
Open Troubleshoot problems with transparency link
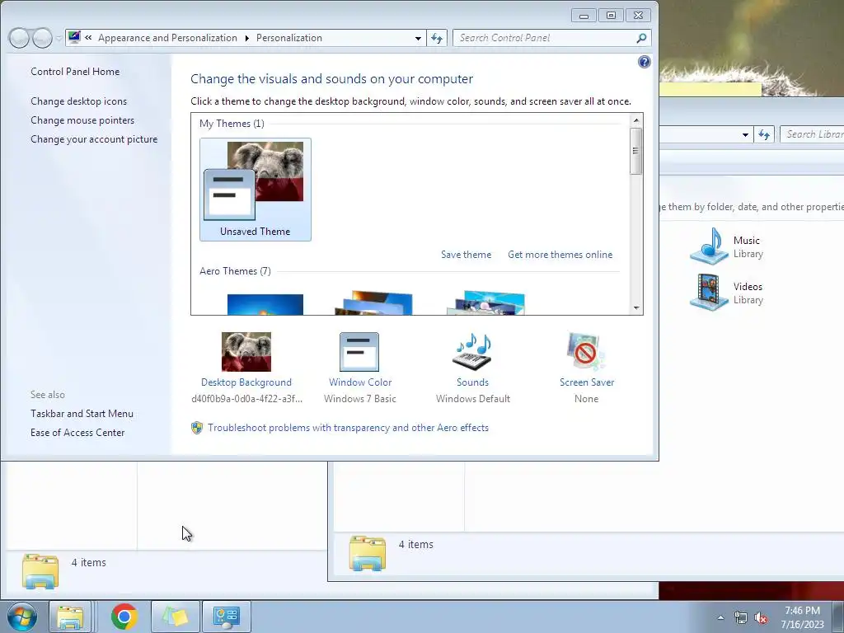349,428
